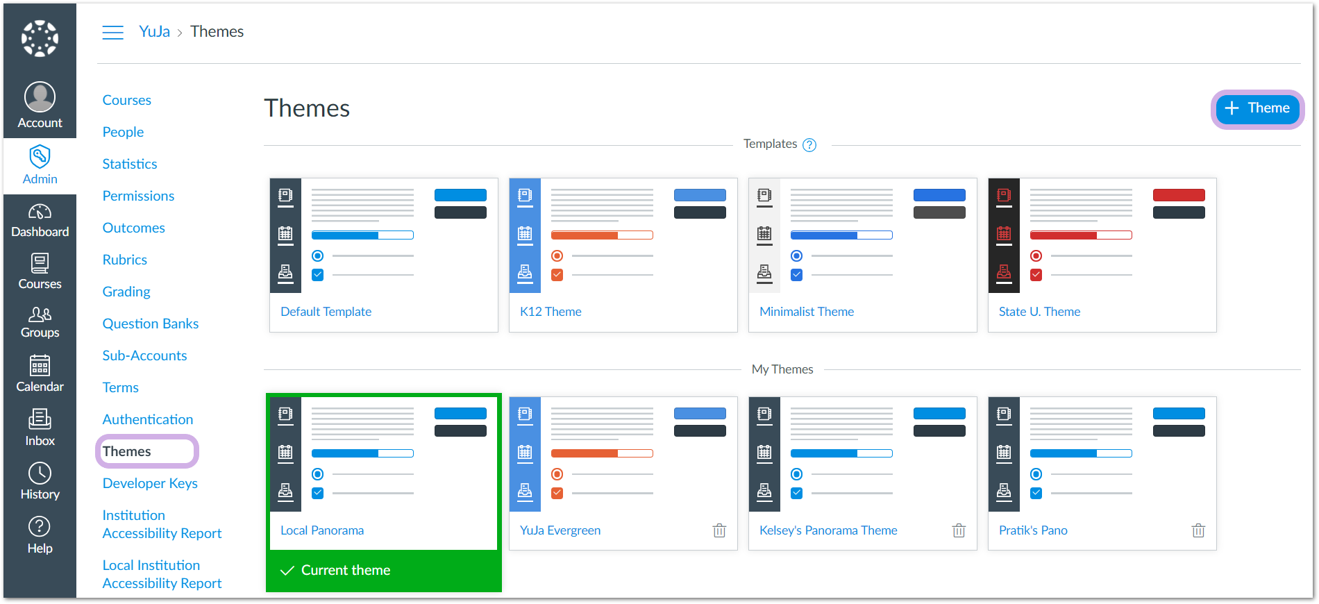Viewport: 1319px width, 604px height.
Task: Click the Account avatar icon
Action: [40, 97]
